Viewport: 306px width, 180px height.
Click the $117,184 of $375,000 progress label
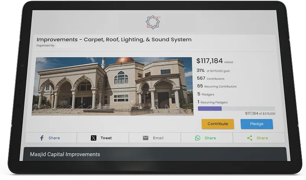[260, 114]
